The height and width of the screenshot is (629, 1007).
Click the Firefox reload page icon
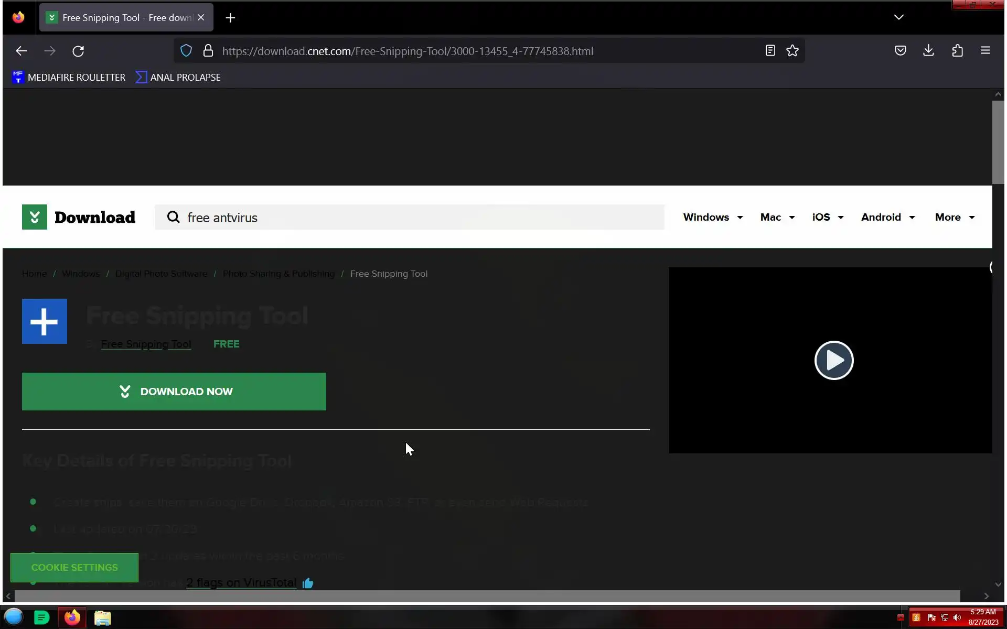coord(78,51)
